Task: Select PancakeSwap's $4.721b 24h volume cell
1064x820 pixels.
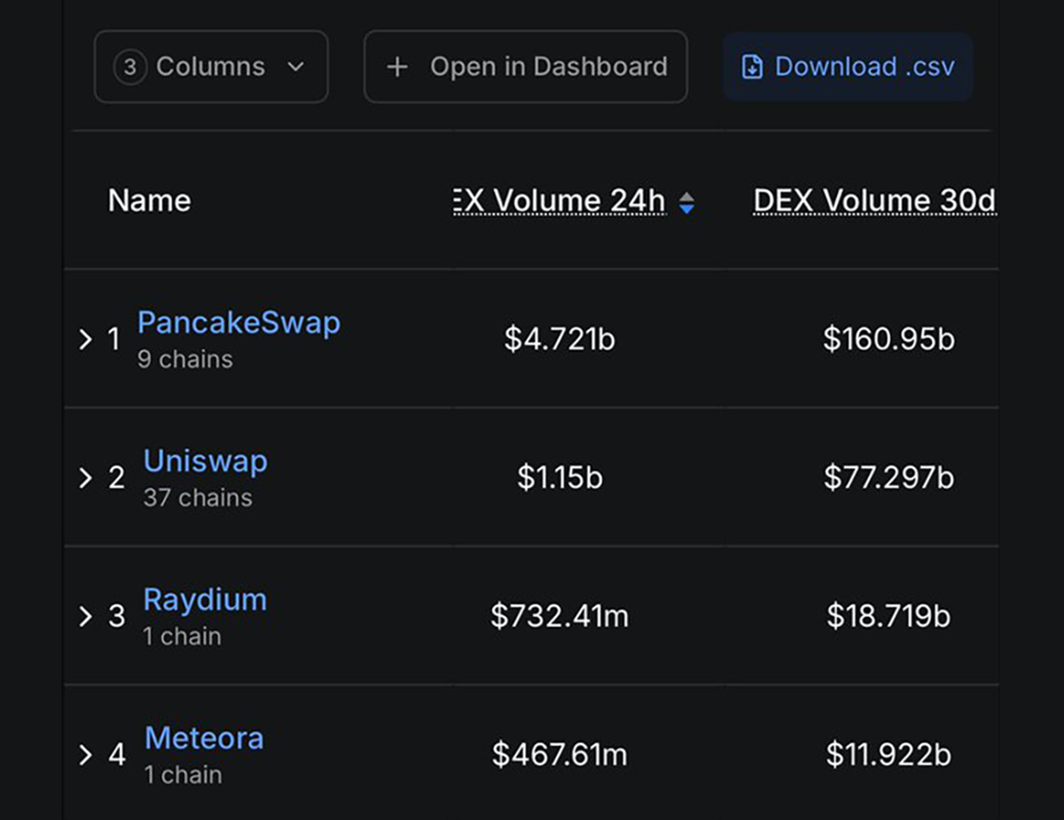Action: (560, 339)
